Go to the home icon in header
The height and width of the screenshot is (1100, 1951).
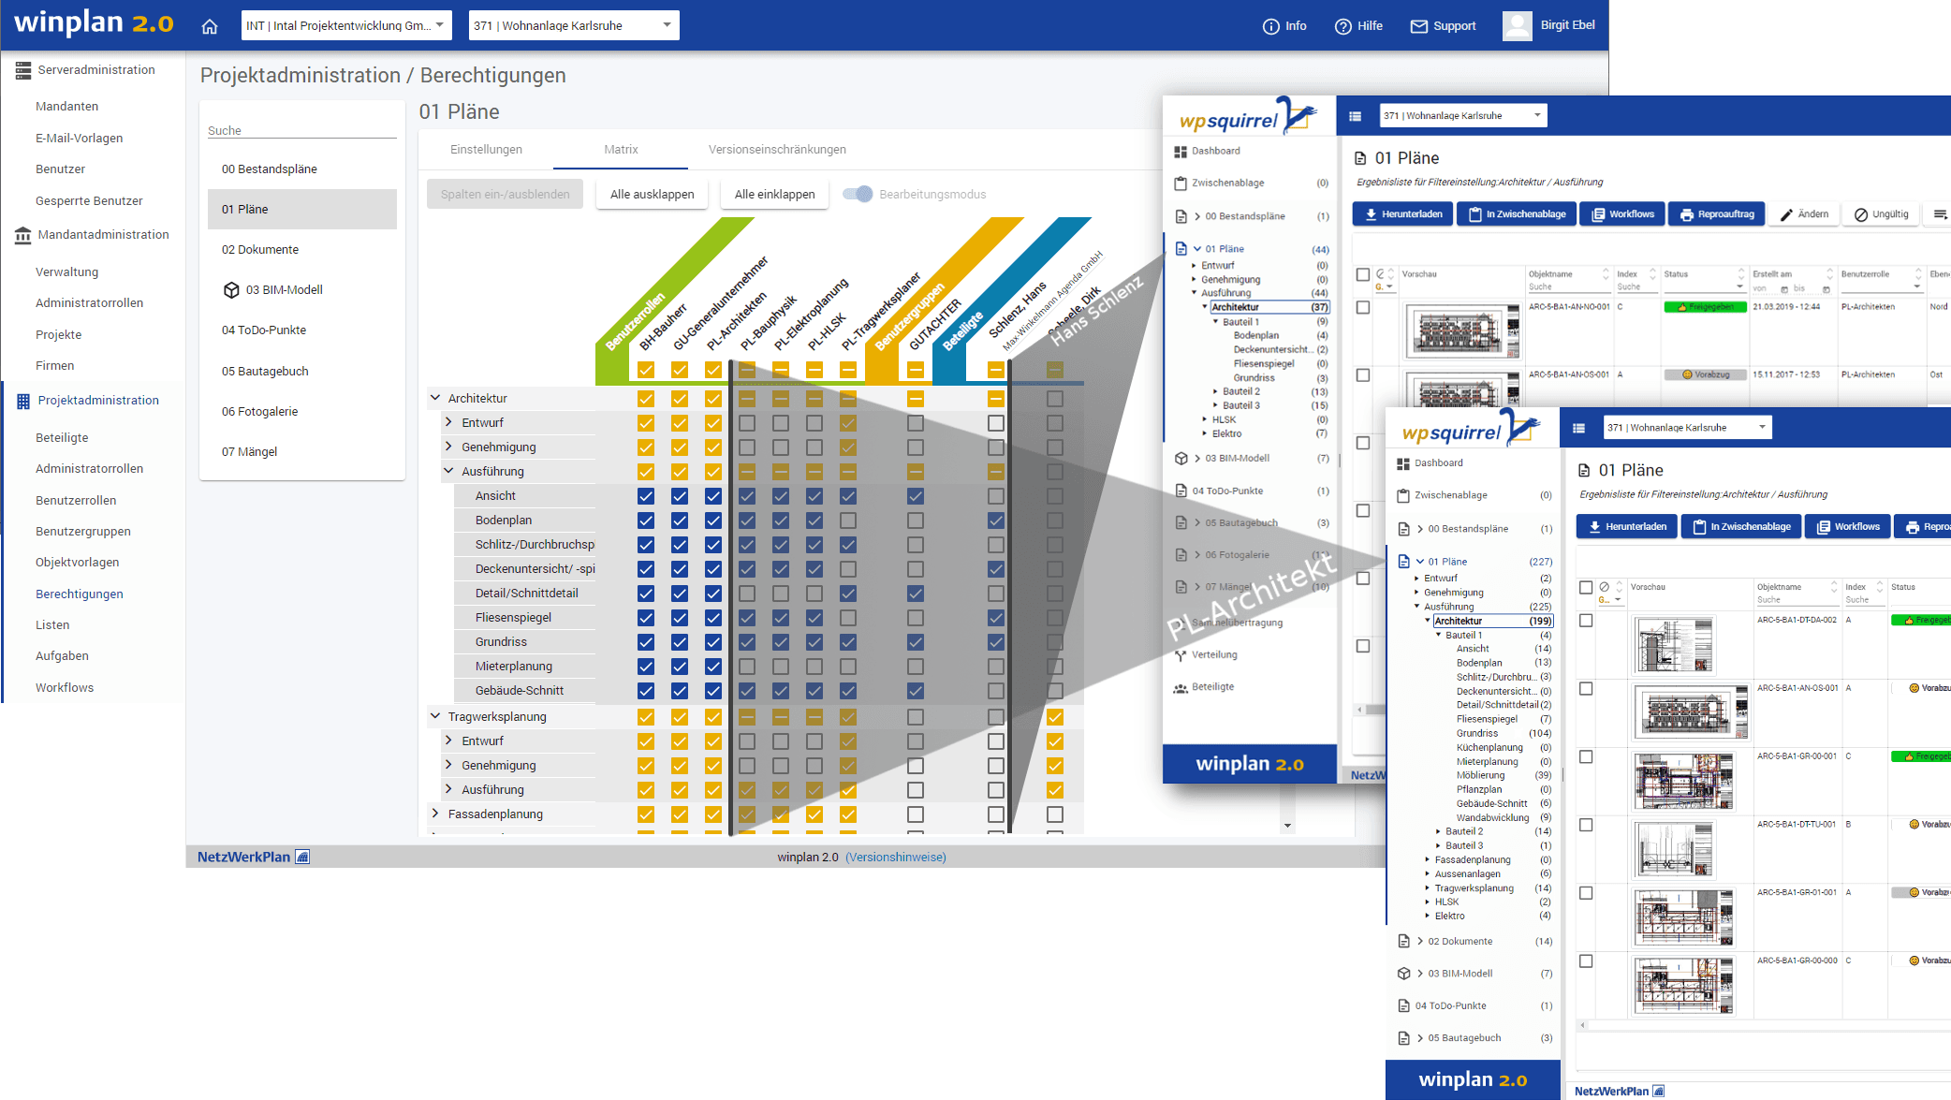210,26
